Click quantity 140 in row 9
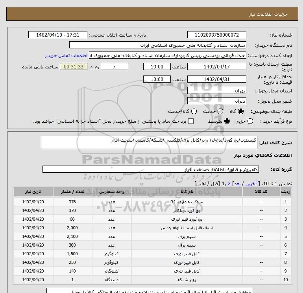 click(72, 271)
